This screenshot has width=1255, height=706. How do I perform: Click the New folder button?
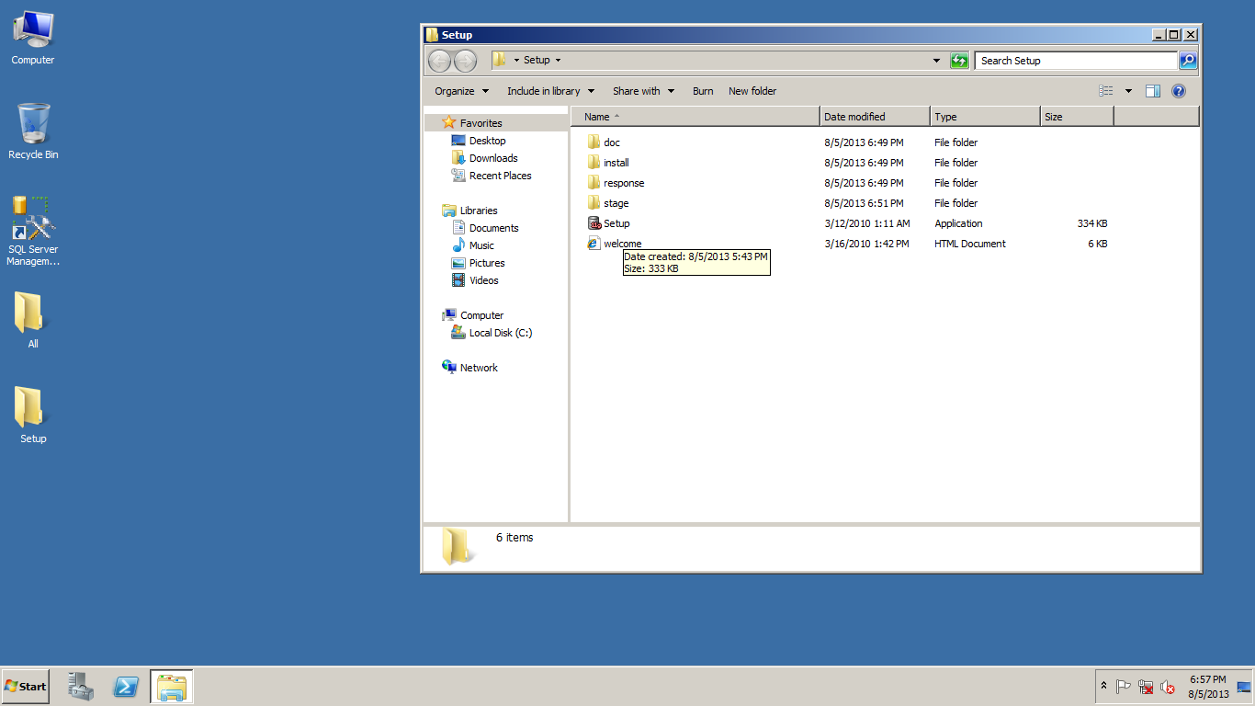(752, 91)
